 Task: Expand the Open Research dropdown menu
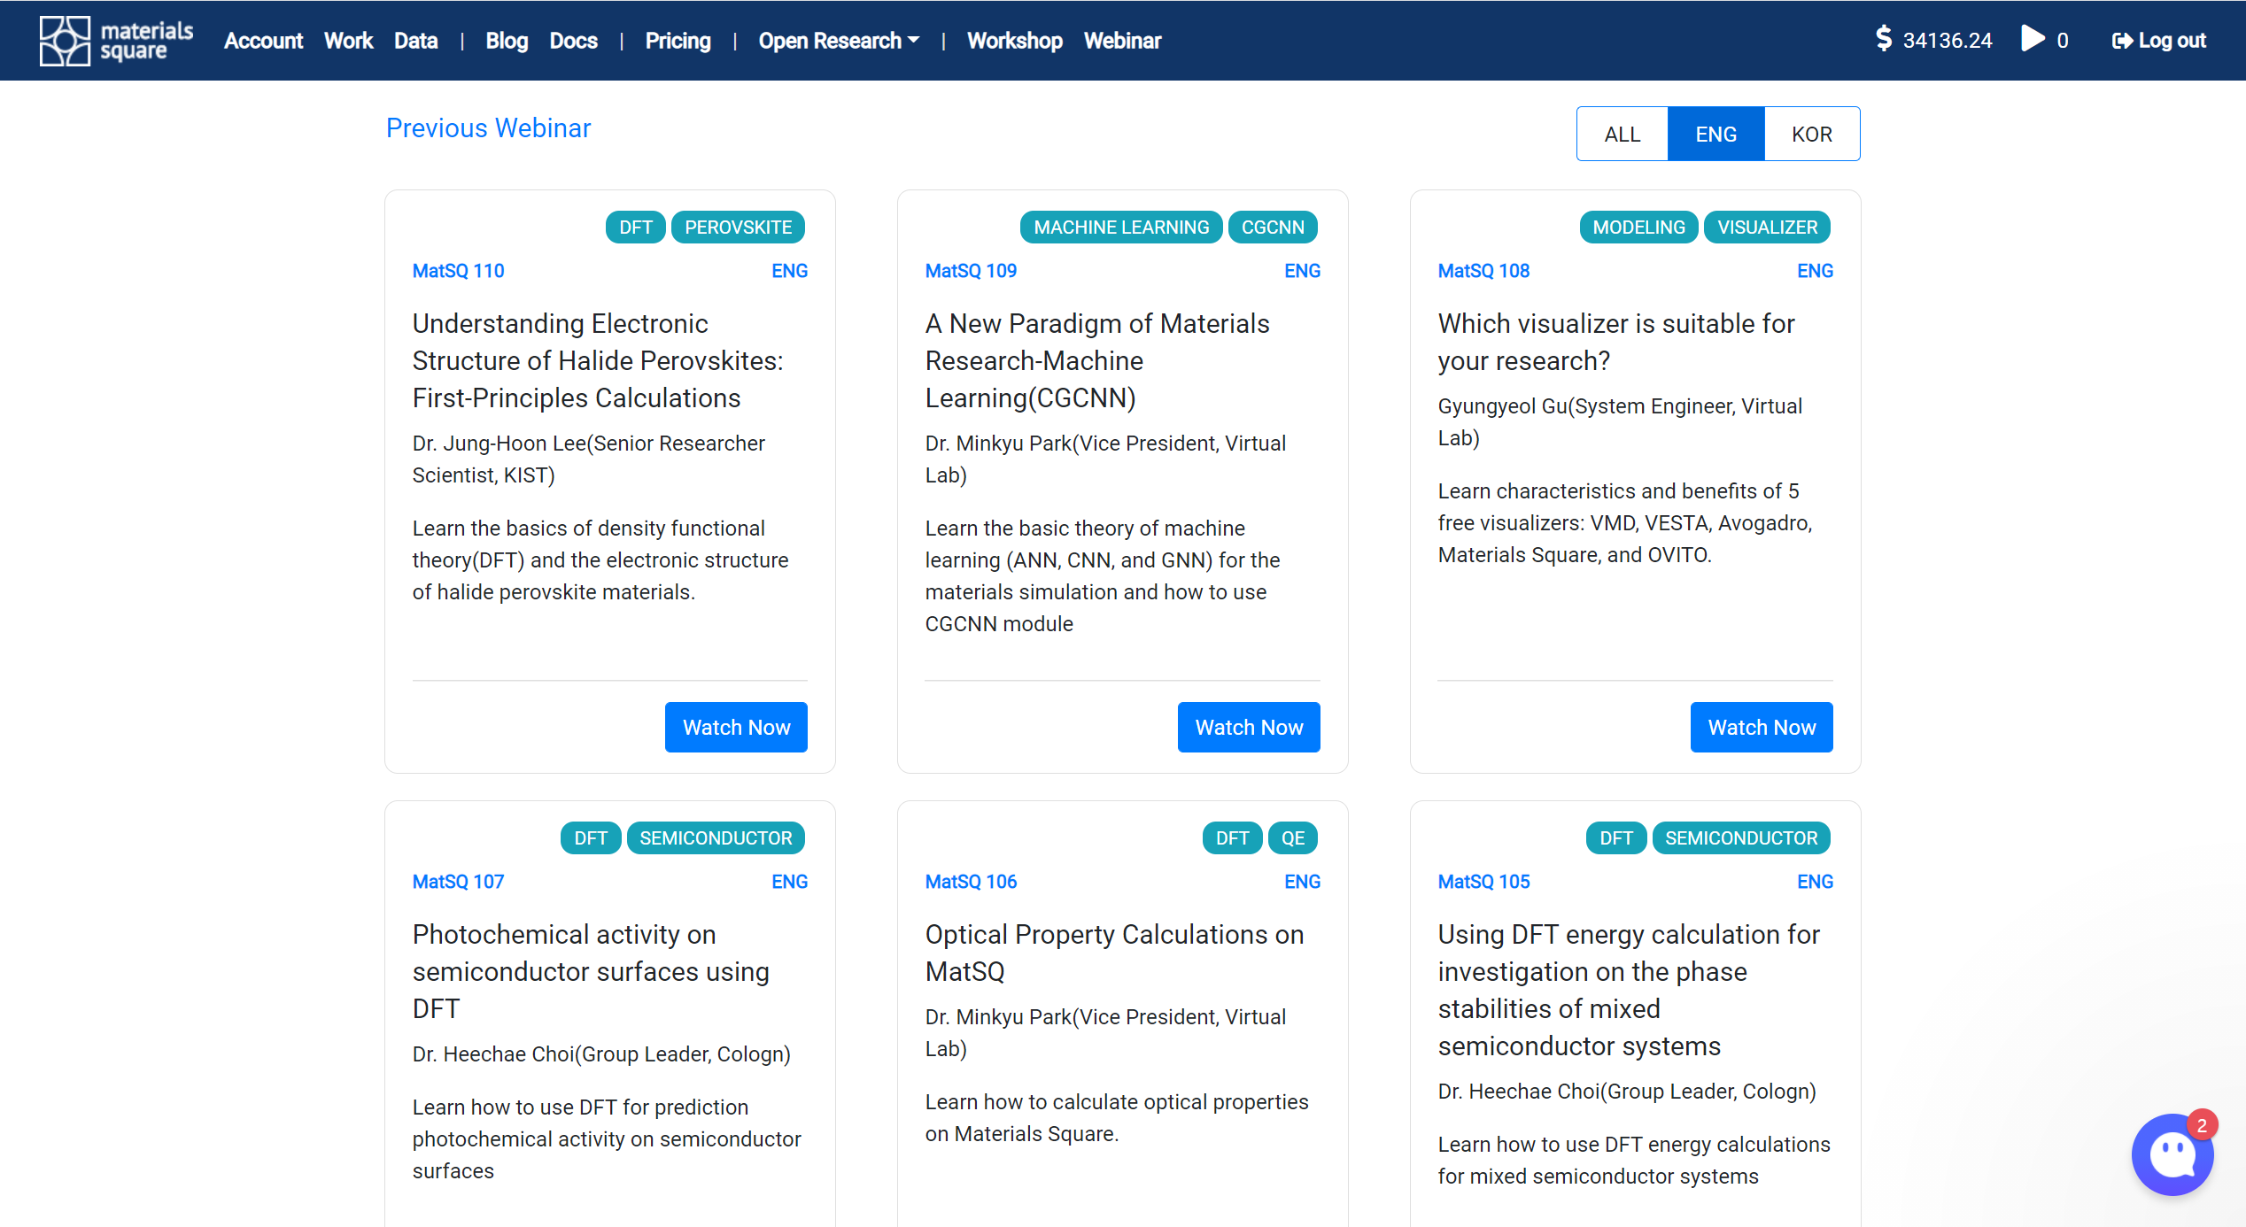pyautogui.click(x=838, y=41)
